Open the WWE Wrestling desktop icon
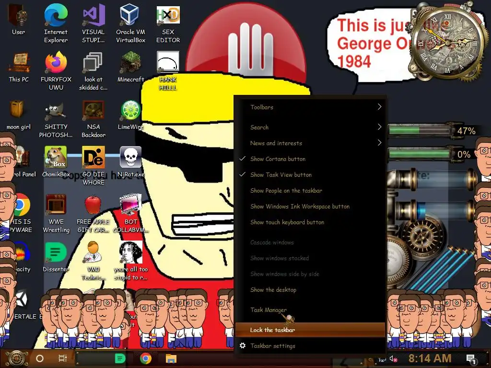The image size is (491, 368). (56, 213)
